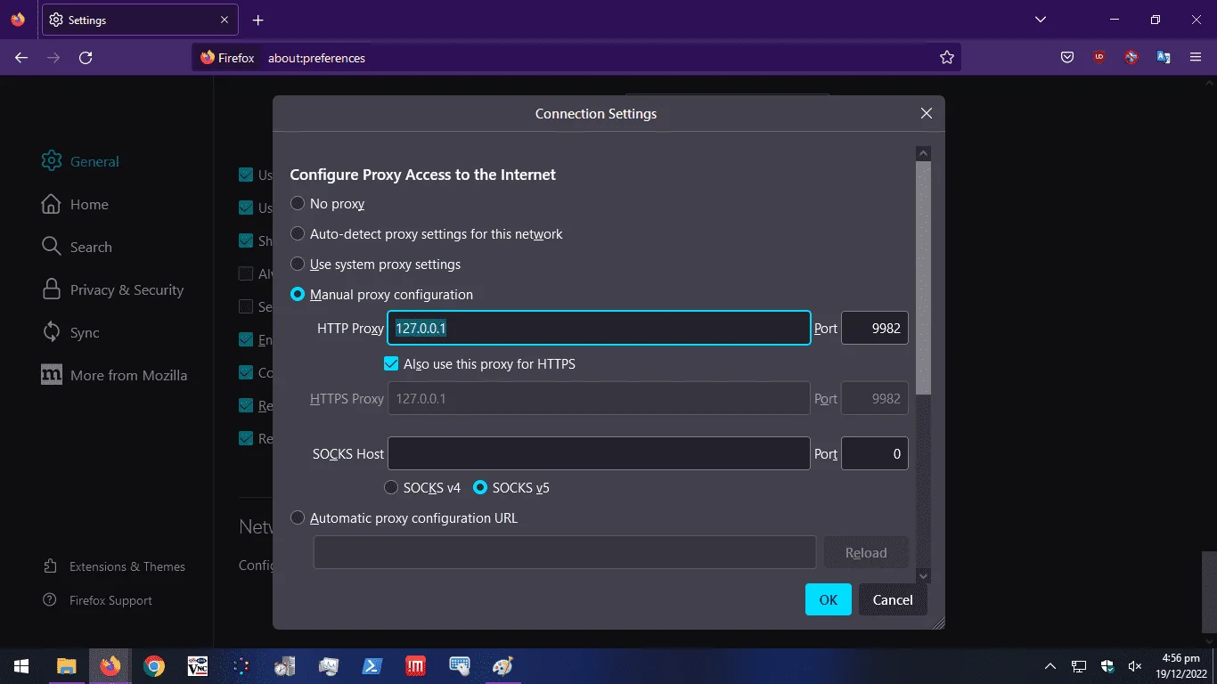Open File Explorer from taskbar
This screenshot has width=1217, height=684.
point(66,666)
